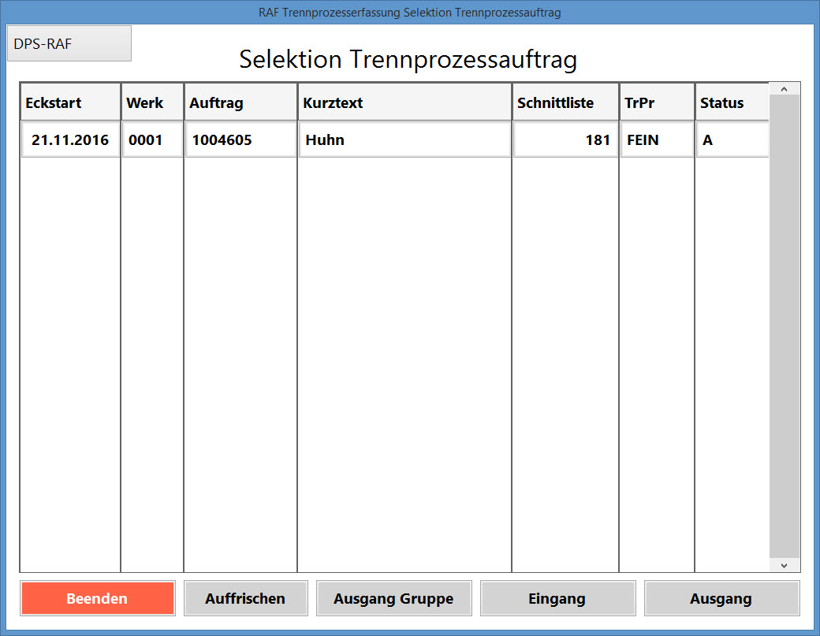The width and height of the screenshot is (820, 636).
Task: Click the red Beenden button
Action: pos(97,599)
